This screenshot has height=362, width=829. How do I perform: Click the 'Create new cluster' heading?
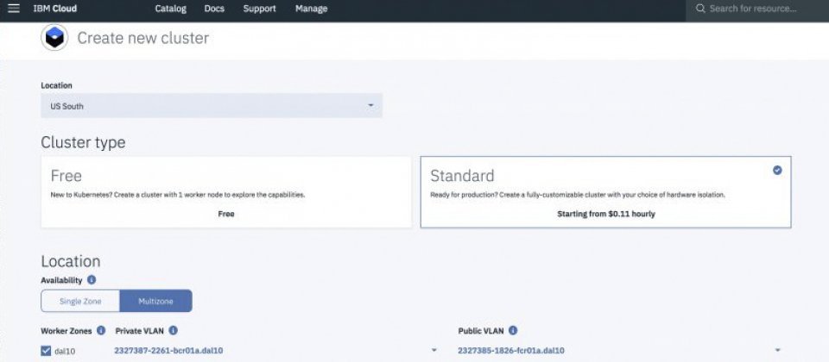tap(142, 38)
